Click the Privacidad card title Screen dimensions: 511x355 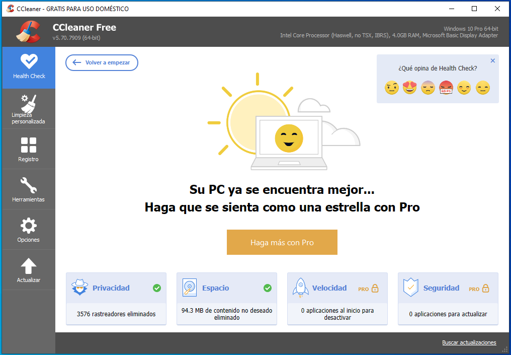111,288
